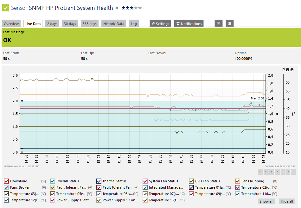Open the Notifications button
The width and height of the screenshot is (301, 208).
(x=189, y=23)
